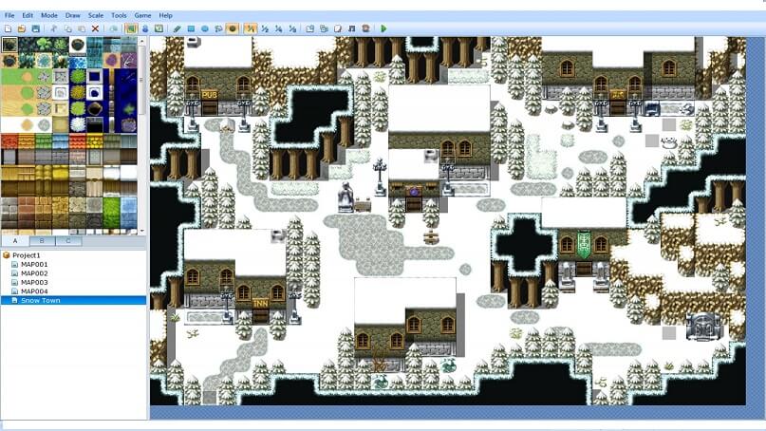Open the Draw menu
The width and height of the screenshot is (766, 431).
click(x=73, y=15)
